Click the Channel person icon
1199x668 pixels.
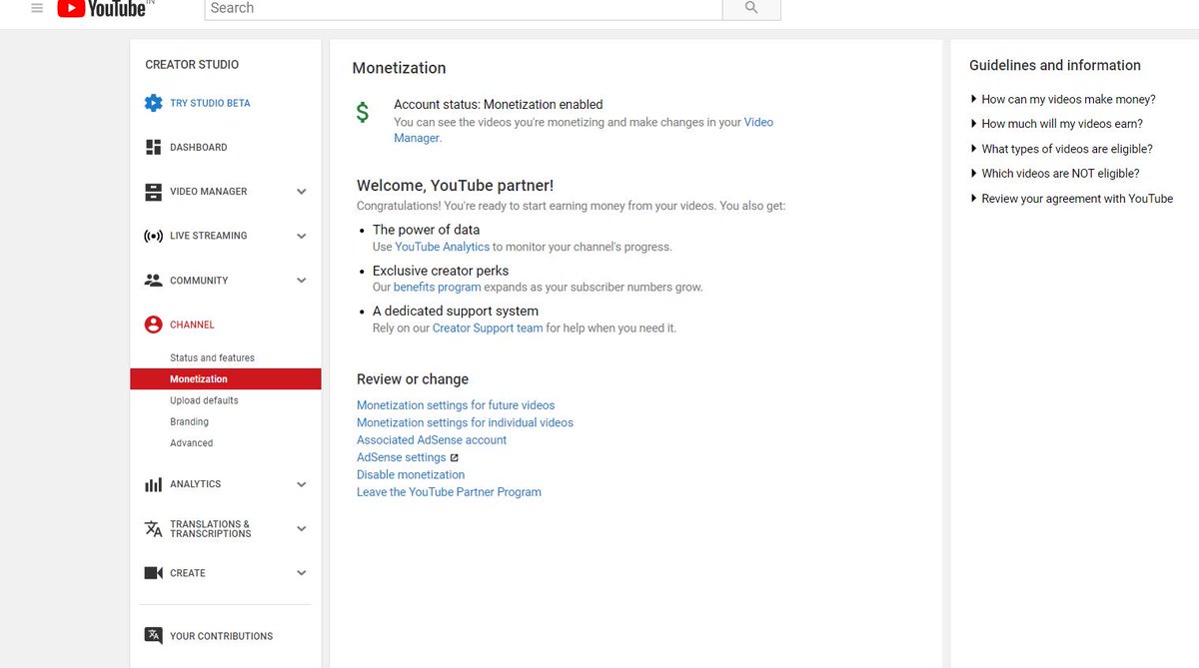pyautogui.click(x=153, y=325)
